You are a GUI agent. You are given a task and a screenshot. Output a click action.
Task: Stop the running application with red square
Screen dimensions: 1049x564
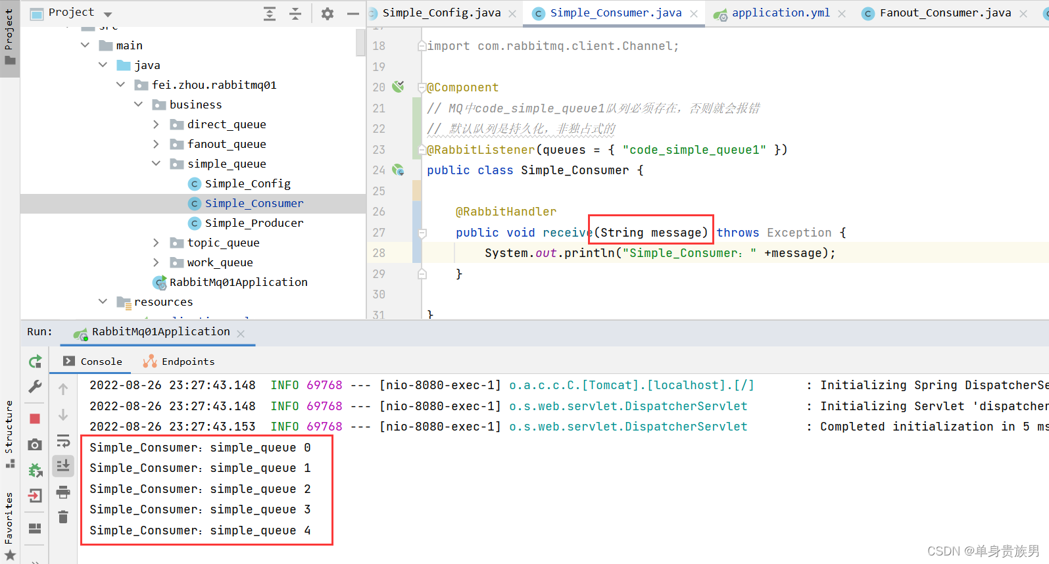(36, 419)
